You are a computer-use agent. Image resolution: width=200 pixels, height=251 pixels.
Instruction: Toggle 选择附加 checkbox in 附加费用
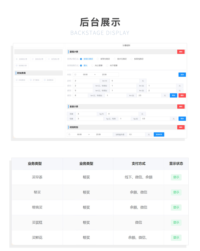45,80
